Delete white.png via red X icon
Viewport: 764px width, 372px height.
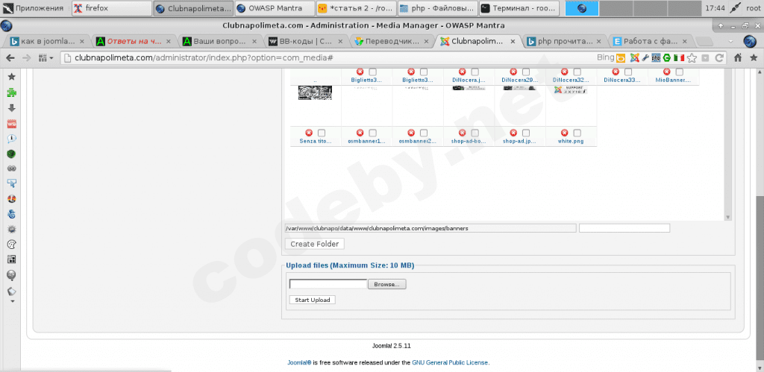(x=564, y=133)
